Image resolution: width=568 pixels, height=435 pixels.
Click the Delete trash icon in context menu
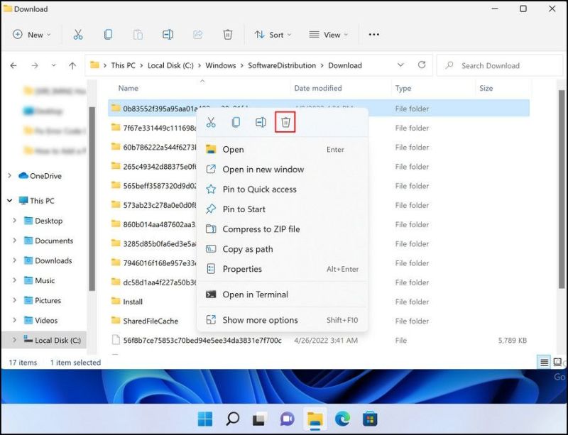click(x=285, y=122)
